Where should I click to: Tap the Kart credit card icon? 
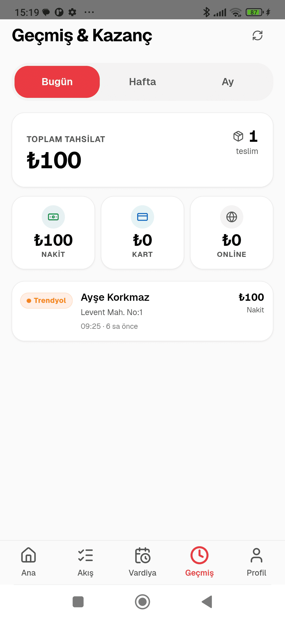pos(142,217)
